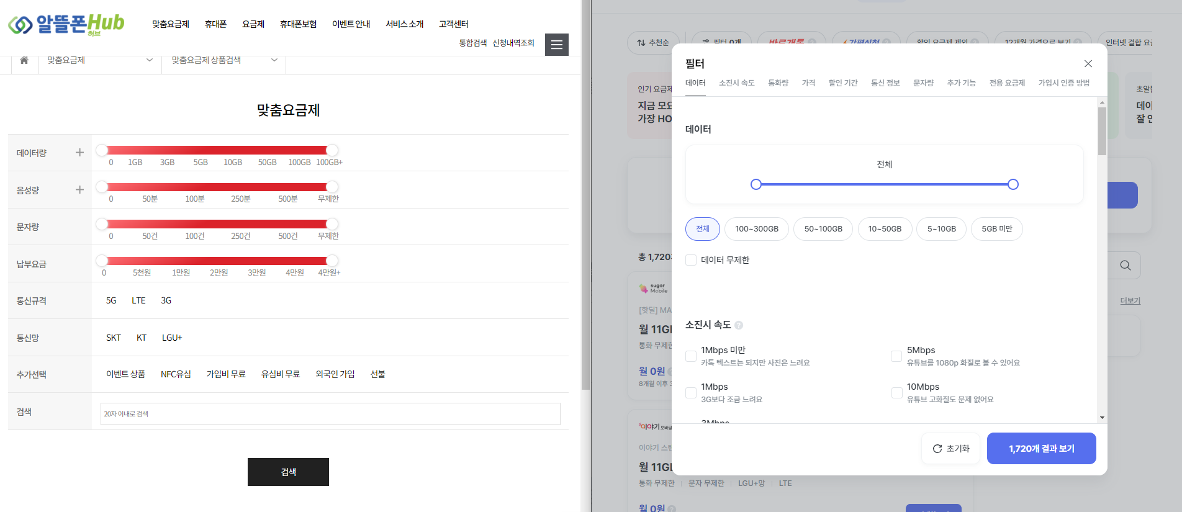Select the 전체 data chip
This screenshot has width=1182, height=512.
click(703, 229)
